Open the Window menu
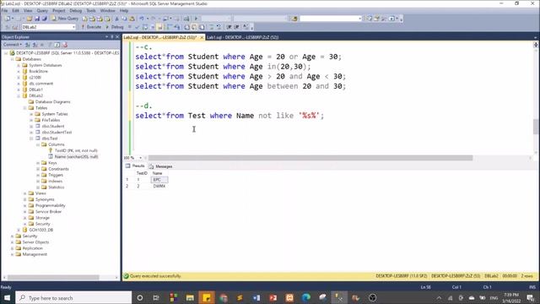The width and height of the screenshot is (540, 304). pos(108,11)
